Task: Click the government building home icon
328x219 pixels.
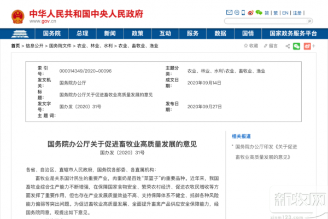Action: point(20,33)
